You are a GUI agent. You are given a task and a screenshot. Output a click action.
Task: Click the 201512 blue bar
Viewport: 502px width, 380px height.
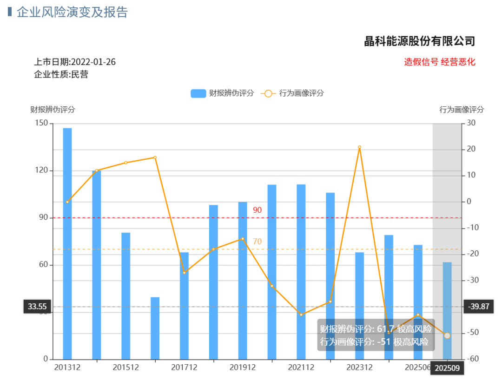[x=126, y=296]
